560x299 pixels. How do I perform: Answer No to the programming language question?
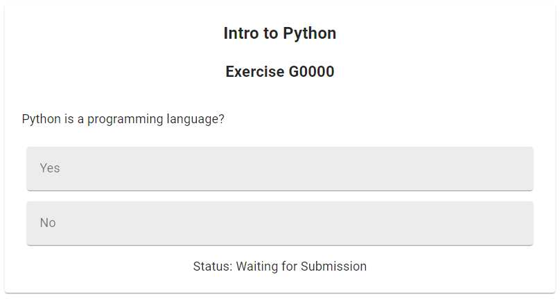coord(279,223)
